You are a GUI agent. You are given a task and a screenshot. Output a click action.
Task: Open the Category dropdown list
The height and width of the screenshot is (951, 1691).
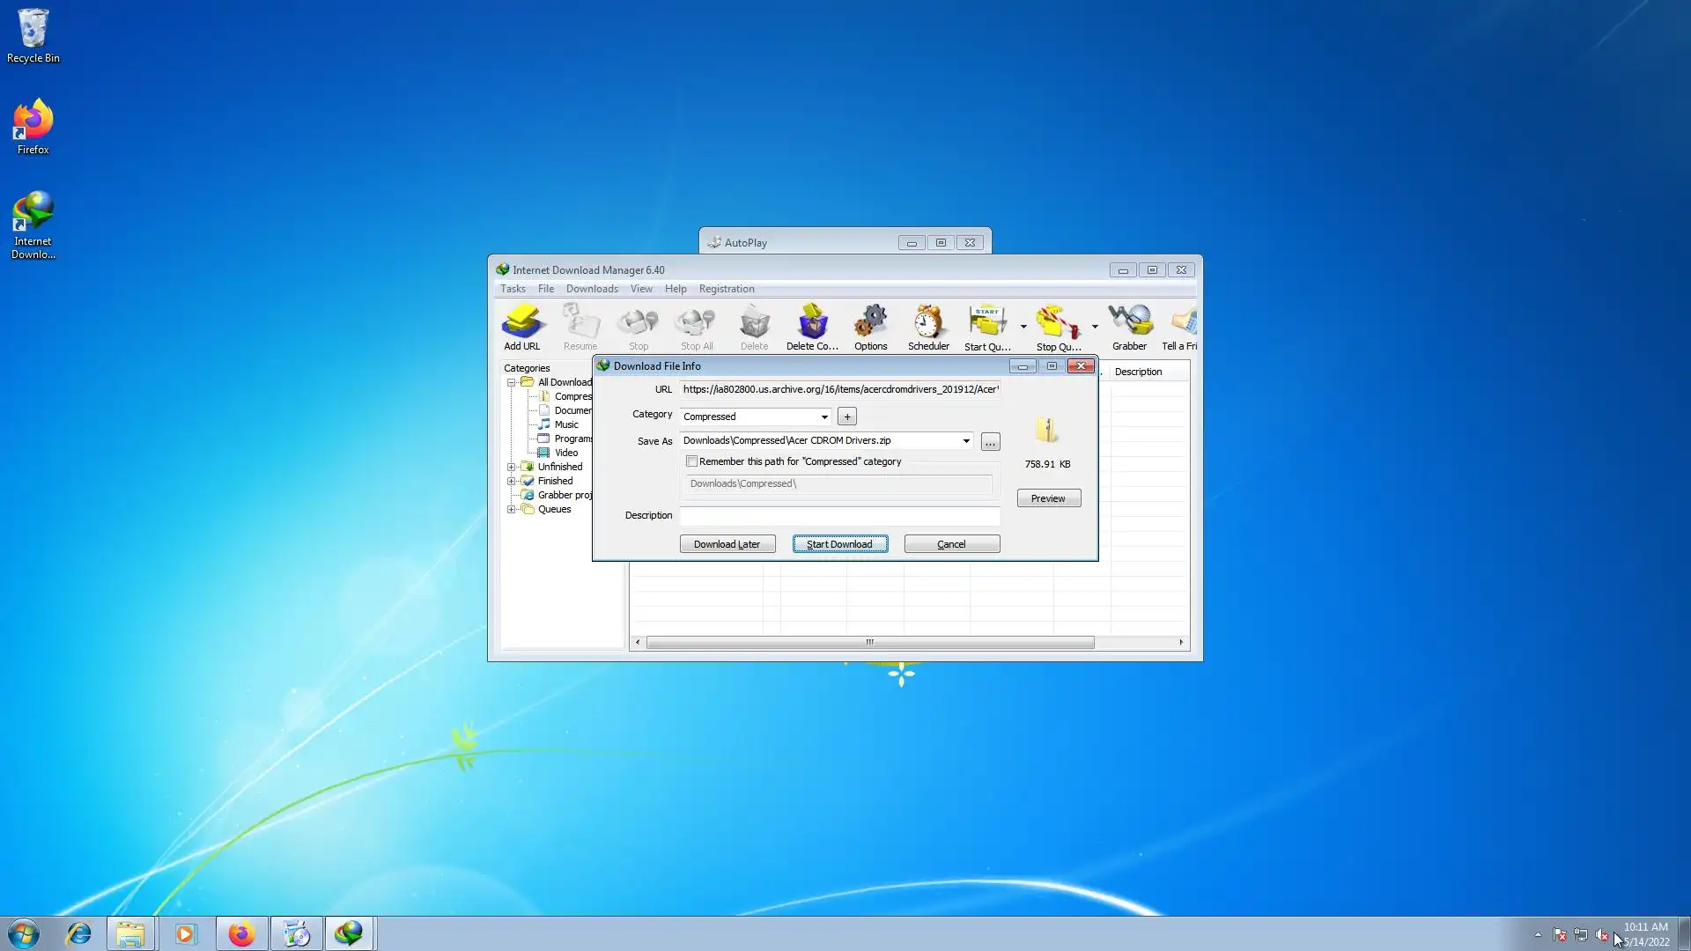(824, 417)
